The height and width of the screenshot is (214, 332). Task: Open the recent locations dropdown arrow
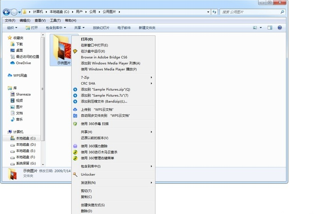point(19,12)
